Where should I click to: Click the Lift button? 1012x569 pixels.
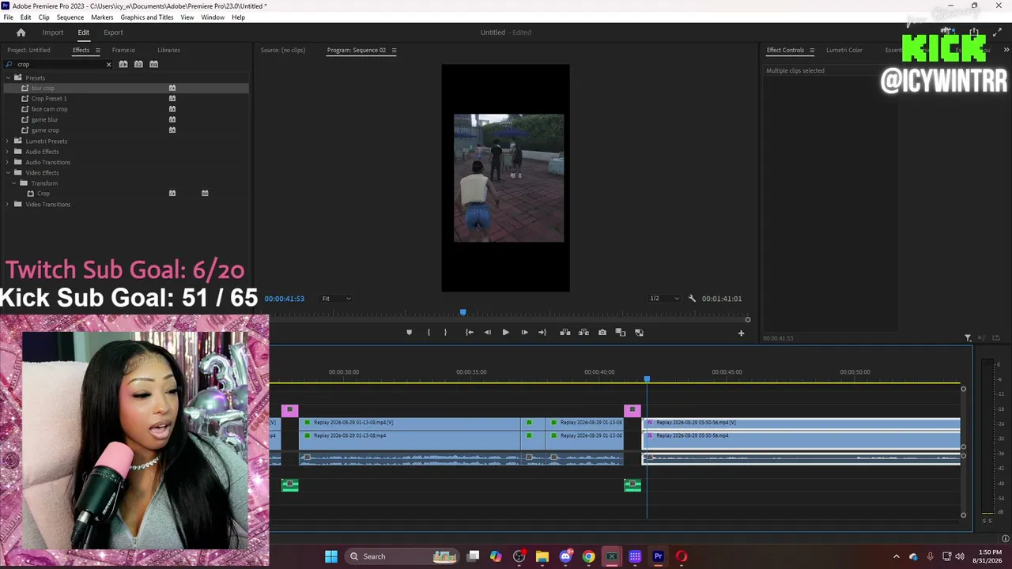565,333
